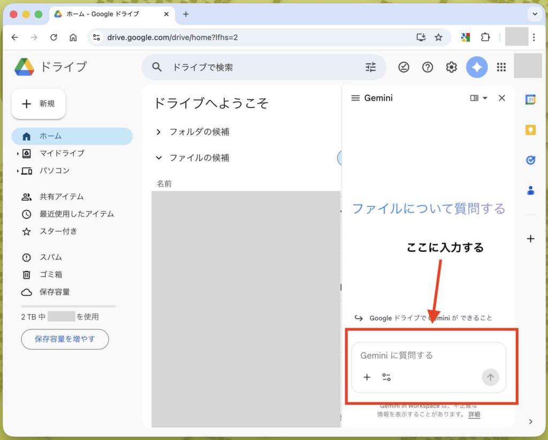Expand マイドライブ tree in sidebar

pos(18,154)
